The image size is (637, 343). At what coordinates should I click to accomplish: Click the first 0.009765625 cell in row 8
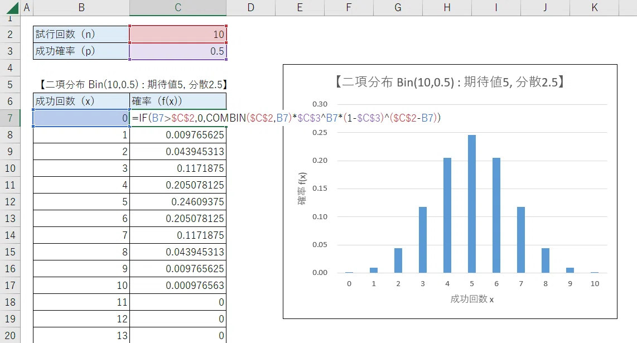click(178, 135)
